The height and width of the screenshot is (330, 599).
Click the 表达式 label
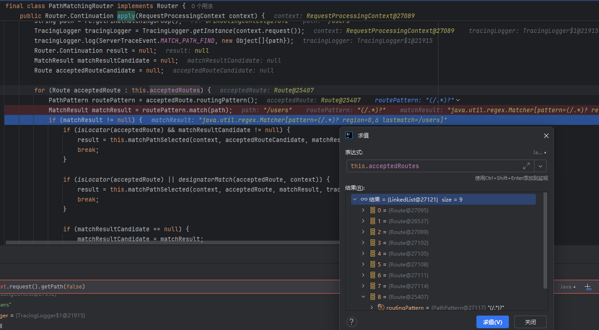coord(354,152)
